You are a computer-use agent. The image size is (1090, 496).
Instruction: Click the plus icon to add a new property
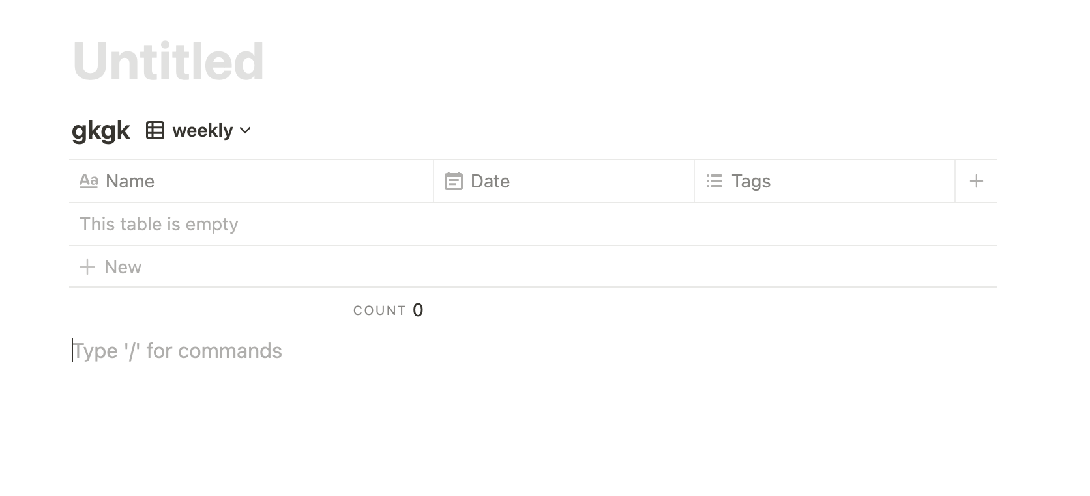[976, 181]
